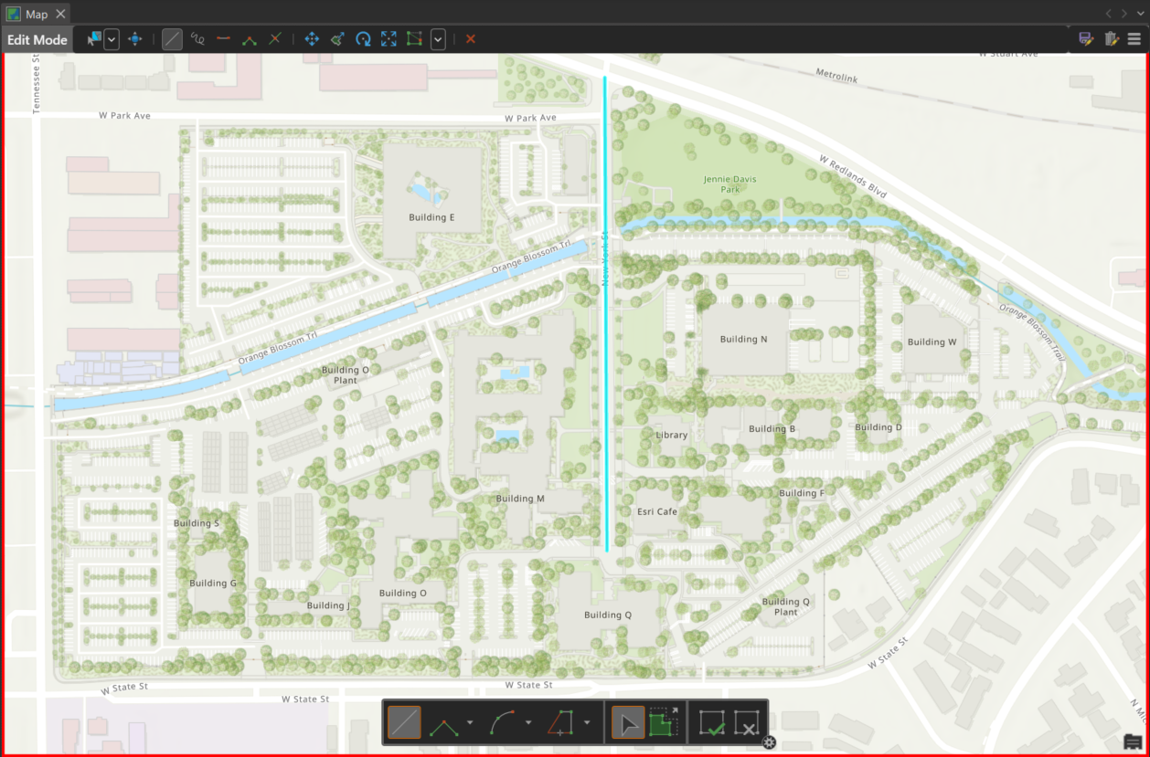This screenshot has width=1150, height=757.
Task: Click the Building B label
Action: (772, 428)
